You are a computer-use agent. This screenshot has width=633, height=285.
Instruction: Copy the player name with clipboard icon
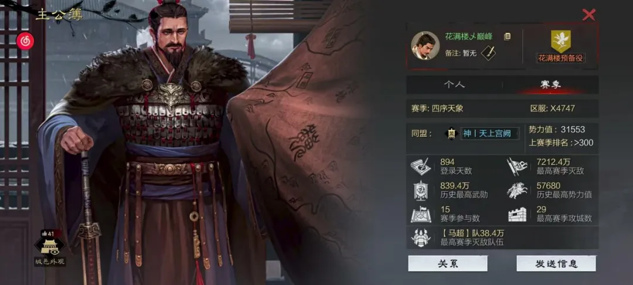coord(507,37)
